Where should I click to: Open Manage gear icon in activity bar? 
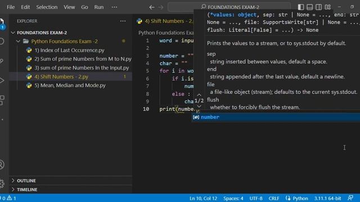2,183
